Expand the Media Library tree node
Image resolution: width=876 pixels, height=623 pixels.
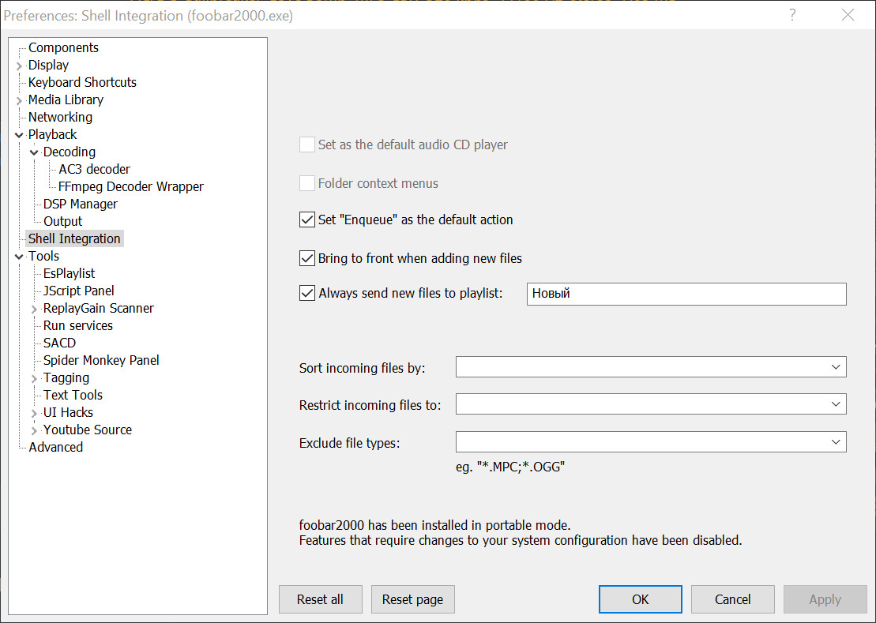[19, 100]
